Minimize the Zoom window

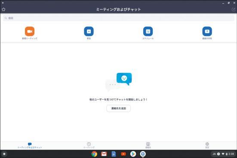[223, 3]
